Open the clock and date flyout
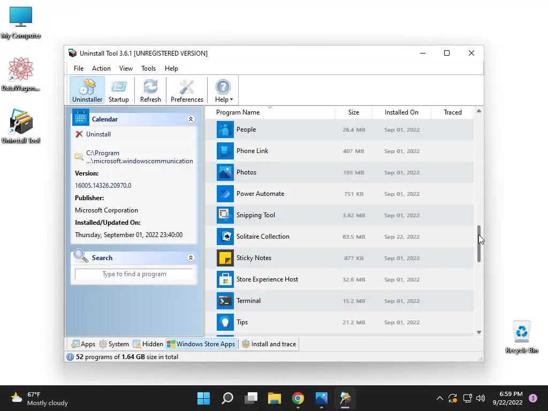This screenshot has height=411, width=548. 507,398
